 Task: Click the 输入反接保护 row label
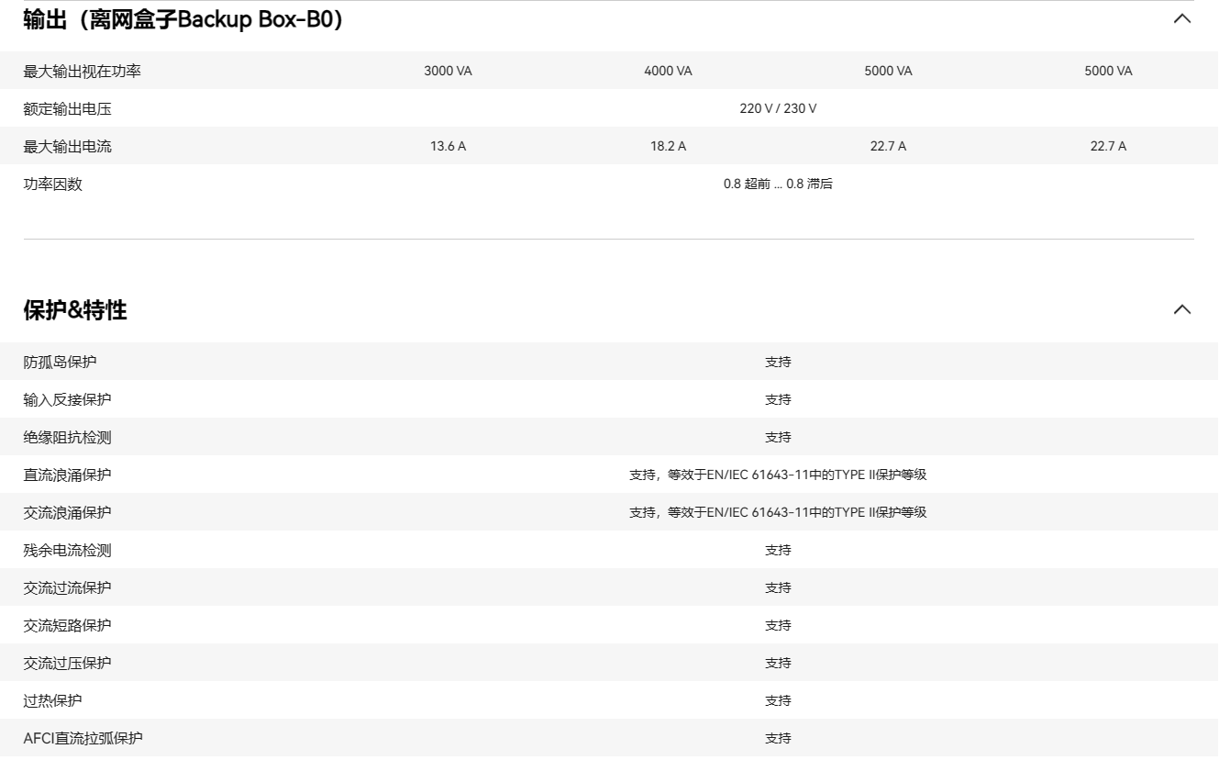67,399
